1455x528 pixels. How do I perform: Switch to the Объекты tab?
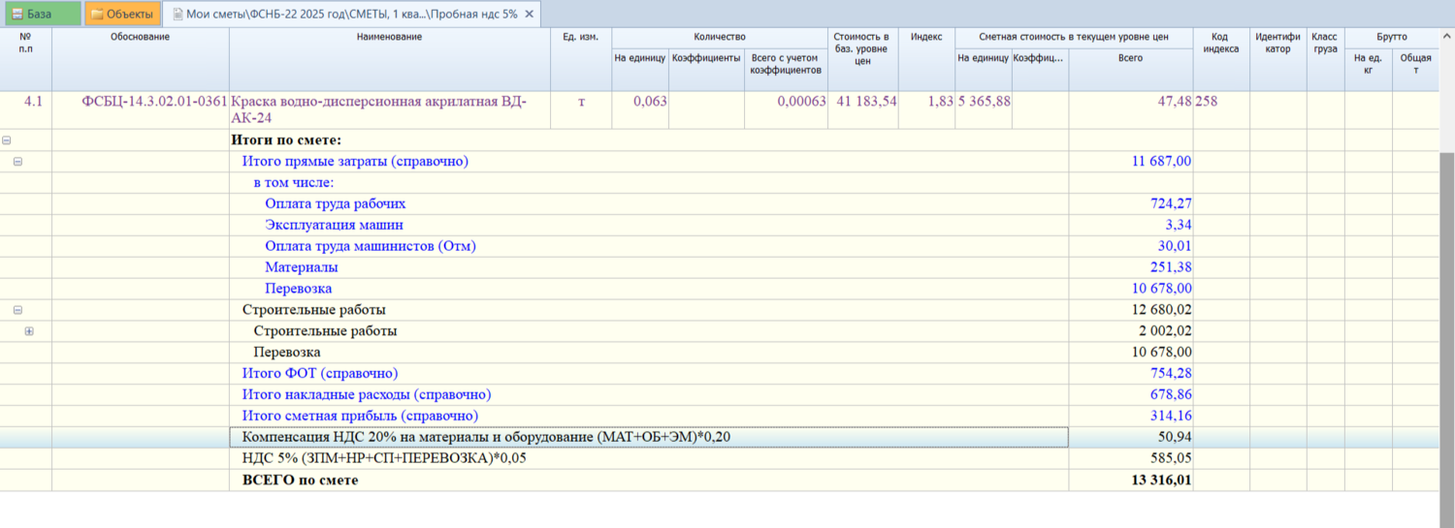121,14
